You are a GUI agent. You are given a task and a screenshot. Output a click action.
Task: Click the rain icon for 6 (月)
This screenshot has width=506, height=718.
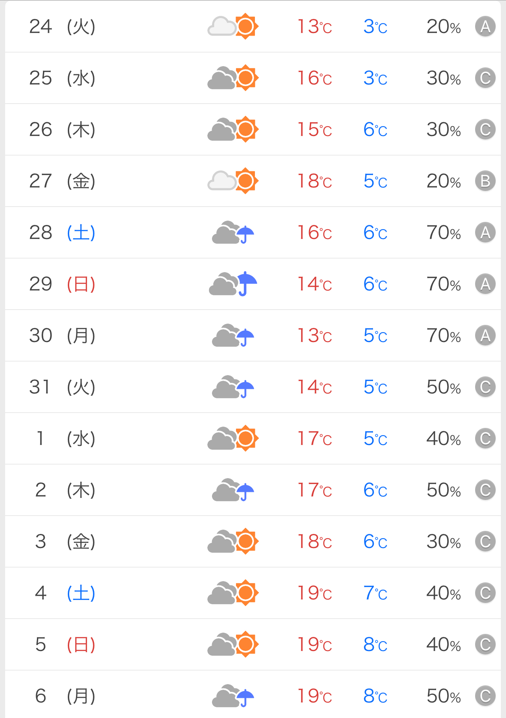point(233,696)
